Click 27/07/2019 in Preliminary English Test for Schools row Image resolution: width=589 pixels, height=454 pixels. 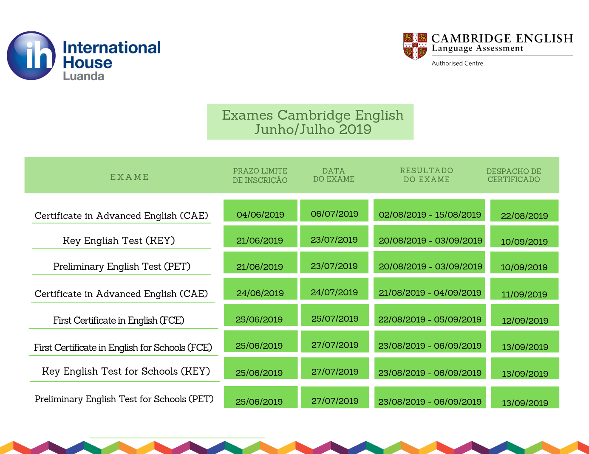point(335,397)
